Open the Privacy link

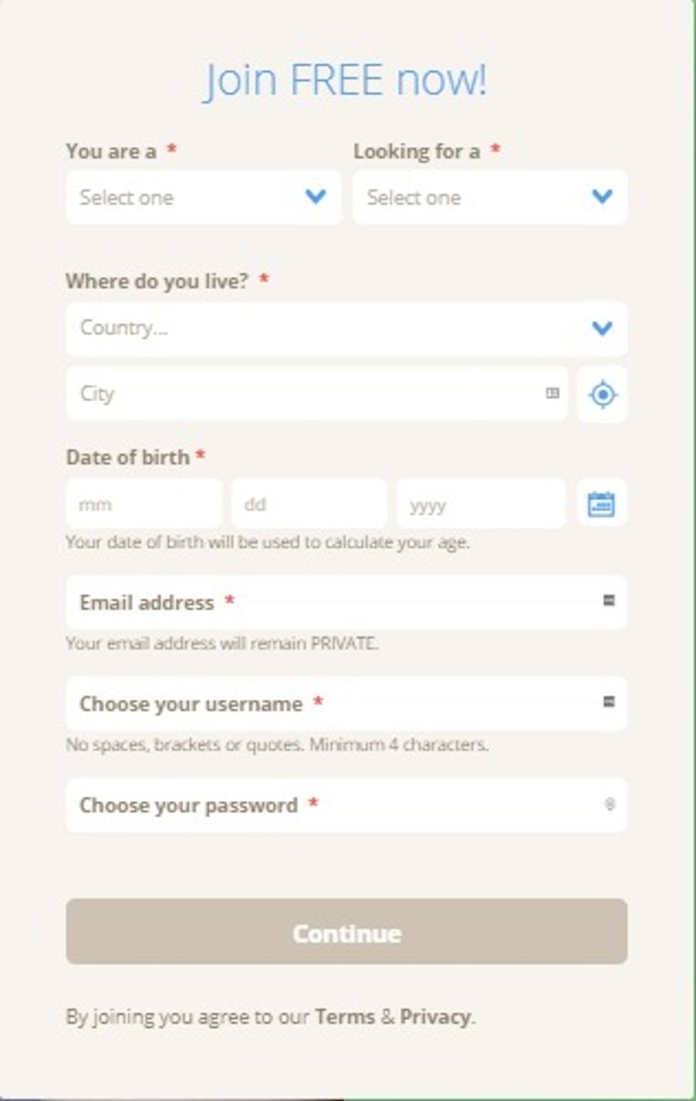point(435,1017)
